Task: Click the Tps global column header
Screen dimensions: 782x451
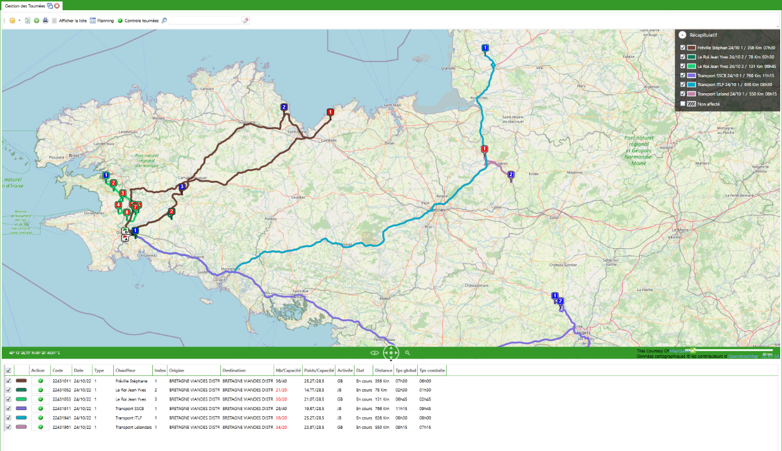Action: click(406, 370)
